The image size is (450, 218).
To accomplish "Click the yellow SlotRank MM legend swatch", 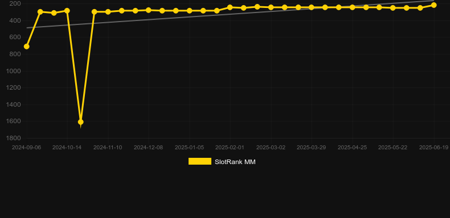I will 200,161.
